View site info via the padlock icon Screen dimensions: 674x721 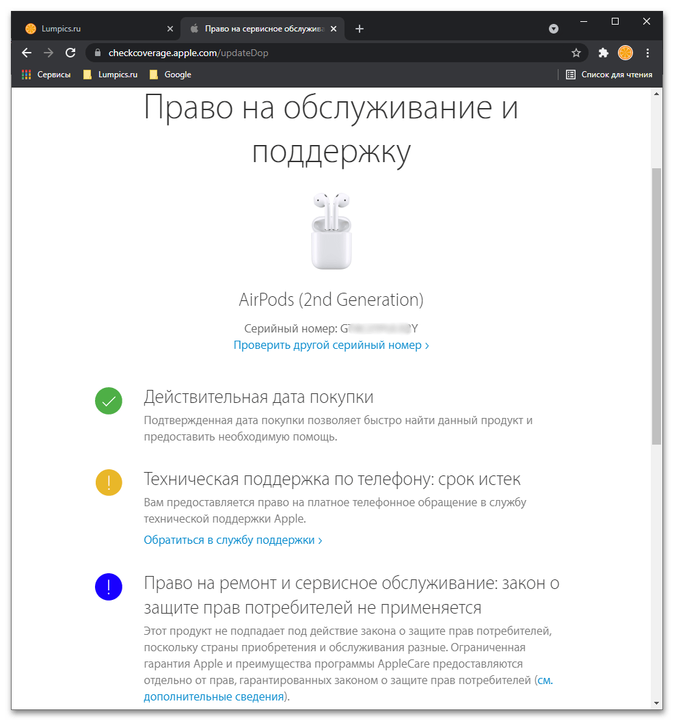pos(97,53)
